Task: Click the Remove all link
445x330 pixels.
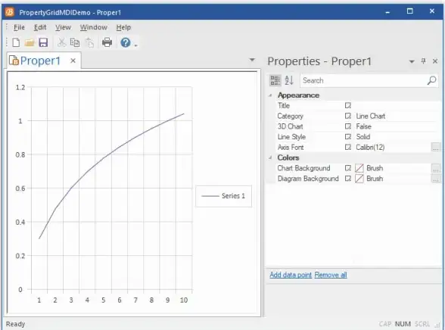Action: (331, 275)
